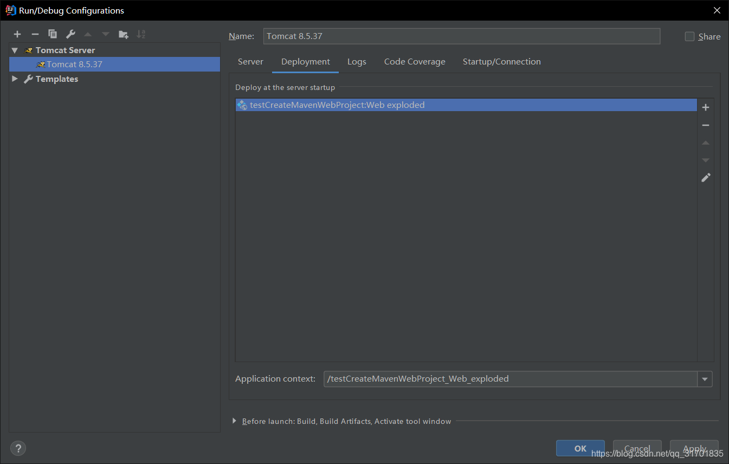Click the Tomcat Server node's cat icon
The width and height of the screenshot is (729, 464).
point(29,50)
